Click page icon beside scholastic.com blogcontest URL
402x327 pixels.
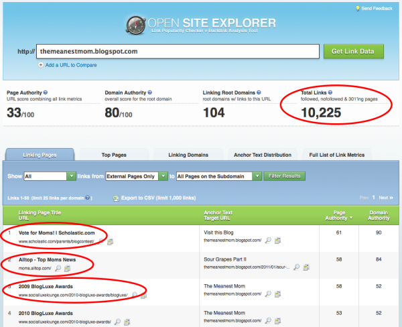[x=110, y=242]
